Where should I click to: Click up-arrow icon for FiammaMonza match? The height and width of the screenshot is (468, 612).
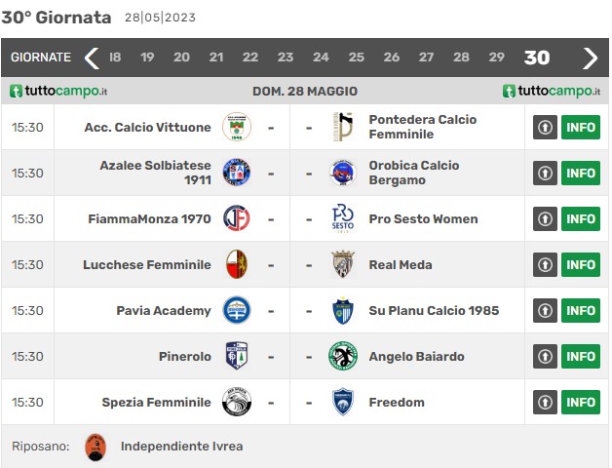coord(545,218)
